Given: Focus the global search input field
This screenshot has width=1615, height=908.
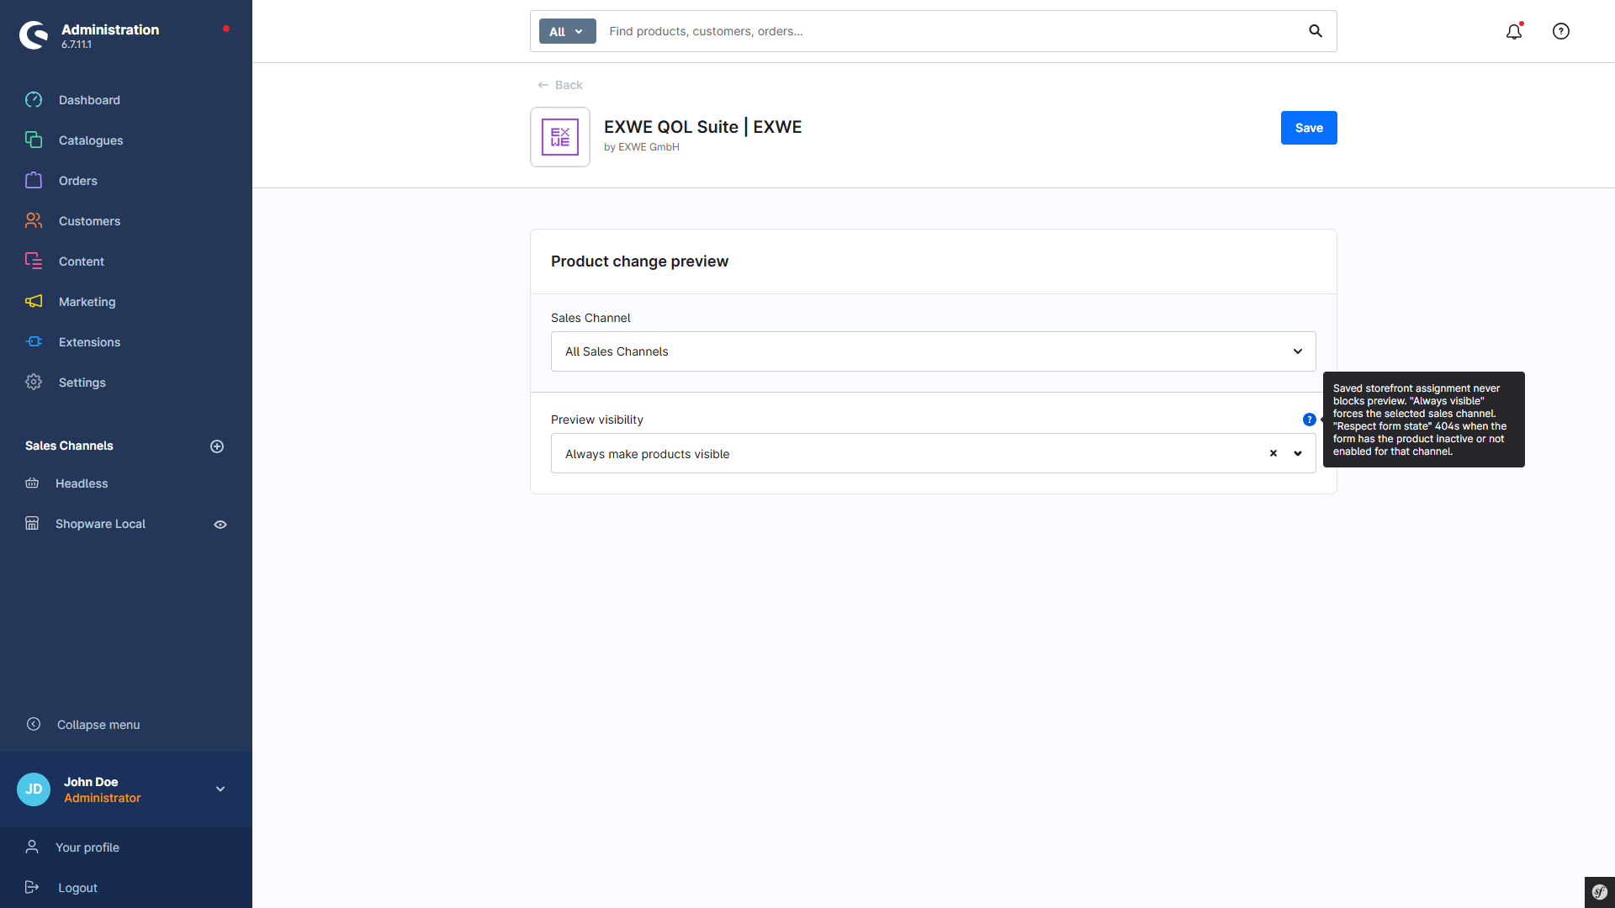Looking at the screenshot, I should click(x=950, y=31).
